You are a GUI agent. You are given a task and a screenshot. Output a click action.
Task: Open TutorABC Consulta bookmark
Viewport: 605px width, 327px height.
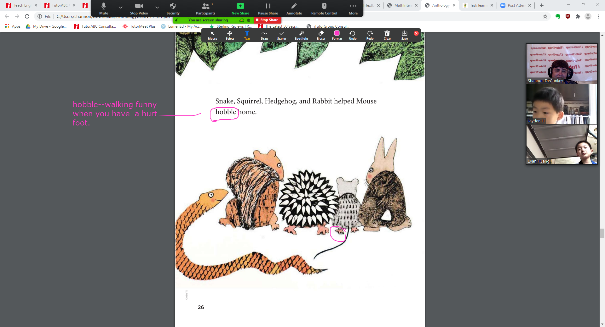[x=95, y=26]
